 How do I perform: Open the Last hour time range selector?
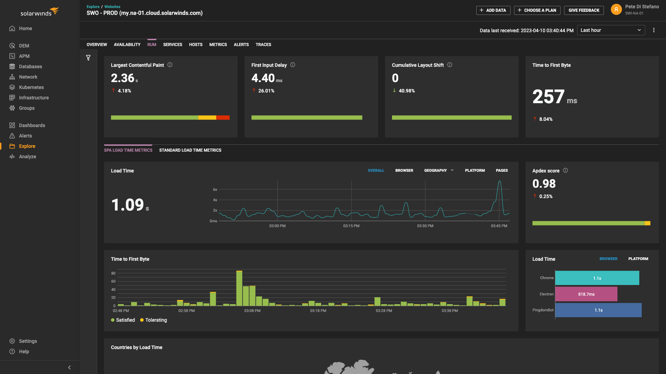[x=610, y=30]
